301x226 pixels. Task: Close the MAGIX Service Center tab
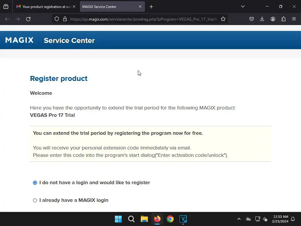pos(140,6)
